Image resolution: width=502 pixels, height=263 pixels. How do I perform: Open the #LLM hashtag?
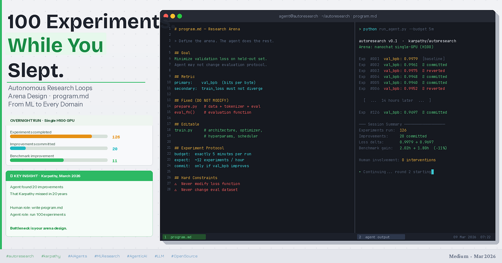point(160,256)
